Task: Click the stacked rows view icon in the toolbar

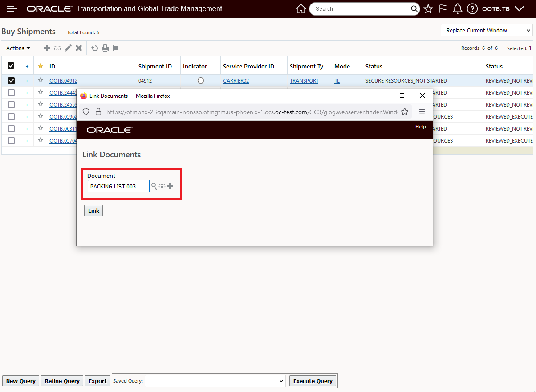Action: tap(116, 48)
